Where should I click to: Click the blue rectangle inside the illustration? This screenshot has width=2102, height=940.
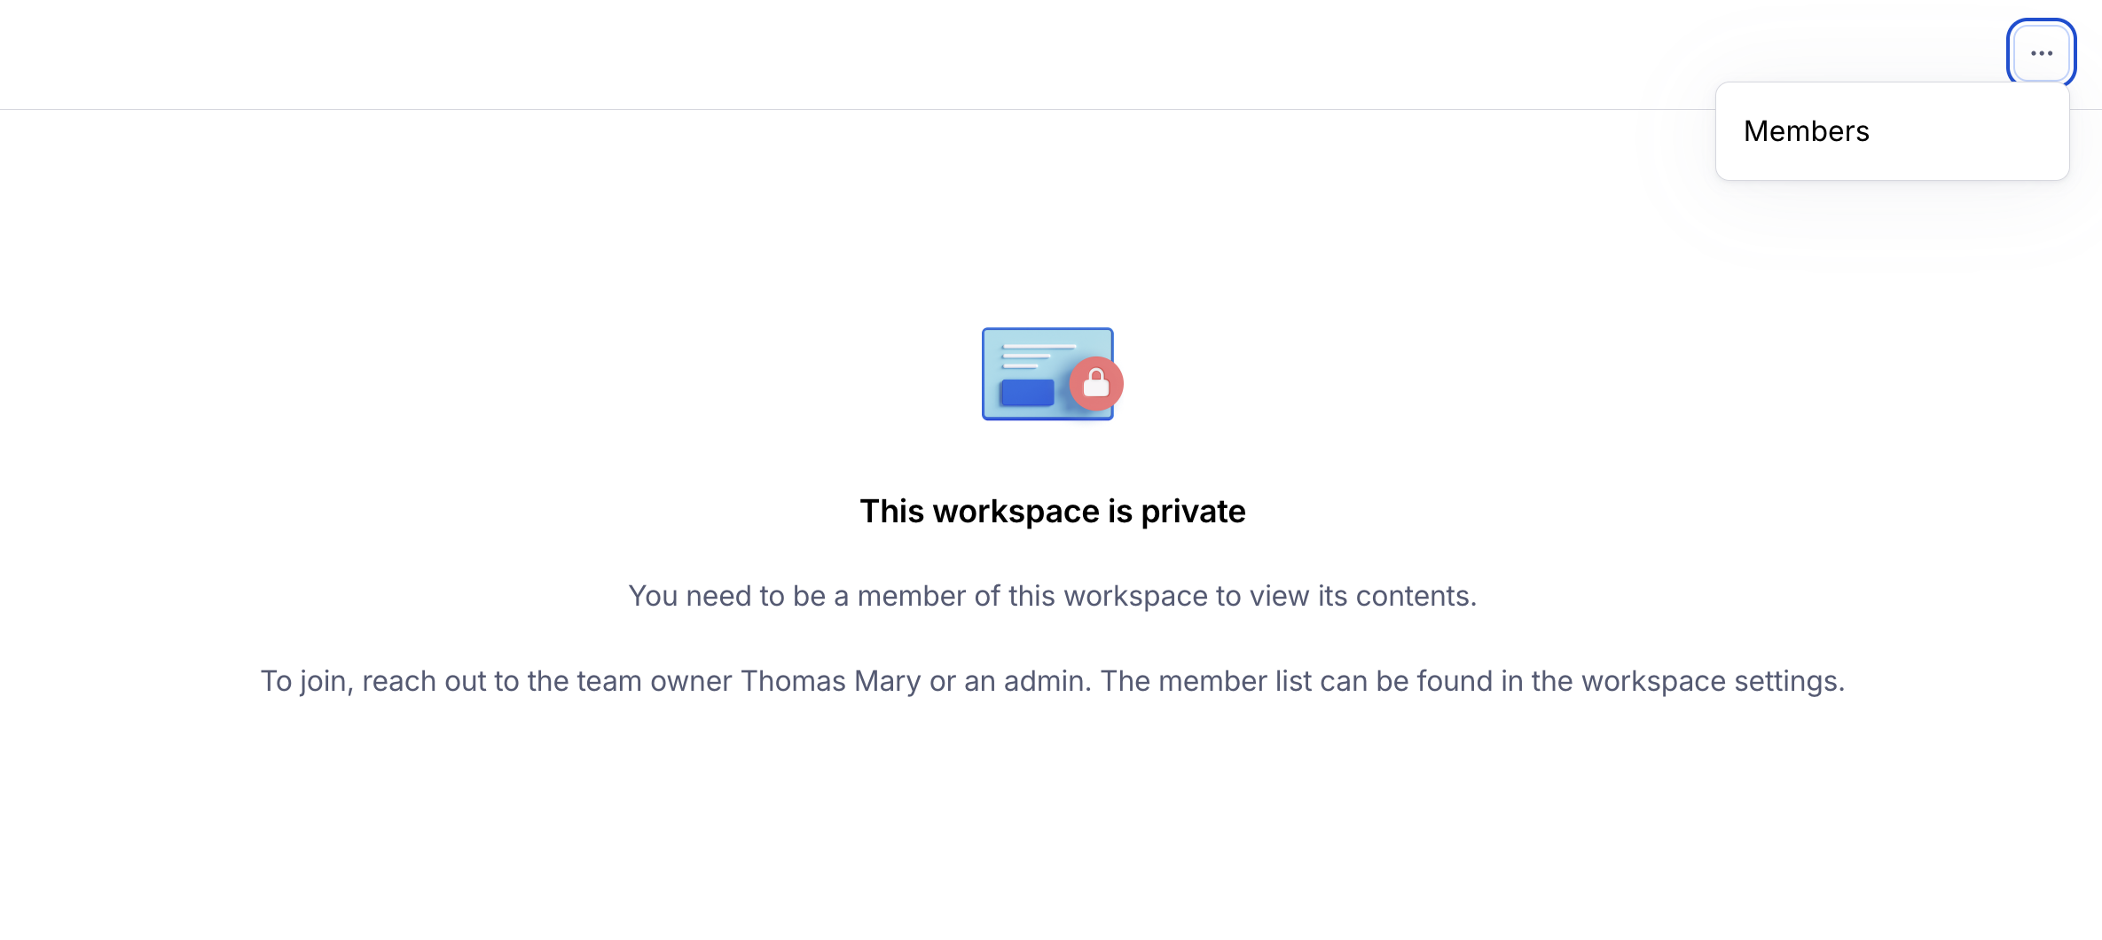[1027, 393]
